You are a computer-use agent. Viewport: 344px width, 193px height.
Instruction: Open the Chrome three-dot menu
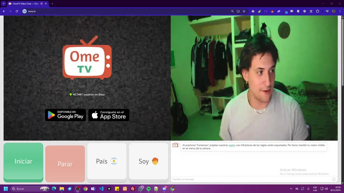coord(340,11)
